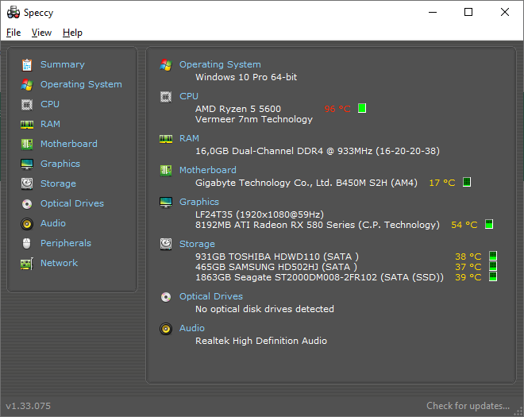524x417 pixels.
Task: Click the Windows 10 Pro 64-bit text
Action: 246,77
